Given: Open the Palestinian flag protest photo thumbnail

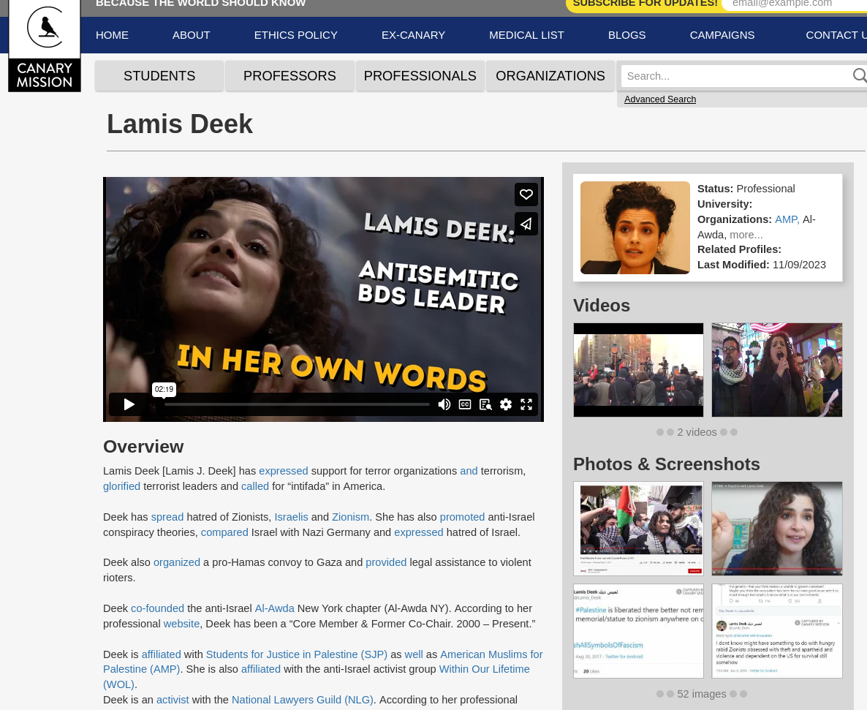Looking at the screenshot, I should pos(639,529).
